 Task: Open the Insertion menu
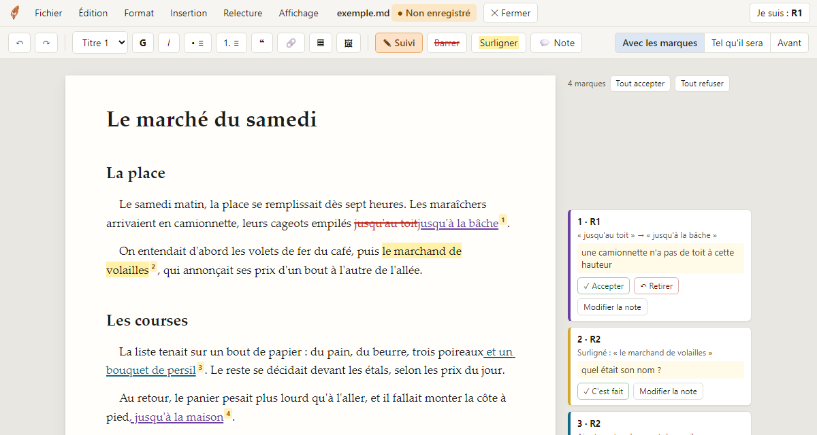(x=189, y=13)
